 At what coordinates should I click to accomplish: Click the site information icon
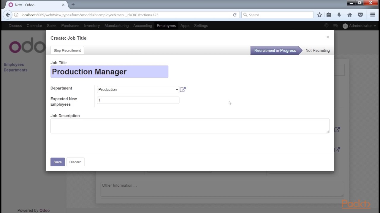(x=16, y=15)
